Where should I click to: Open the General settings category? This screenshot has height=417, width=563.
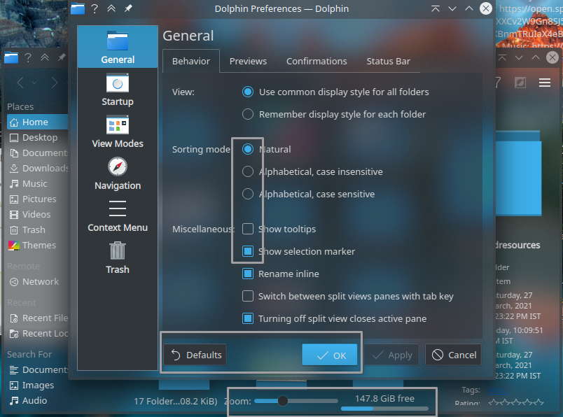[118, 47]
